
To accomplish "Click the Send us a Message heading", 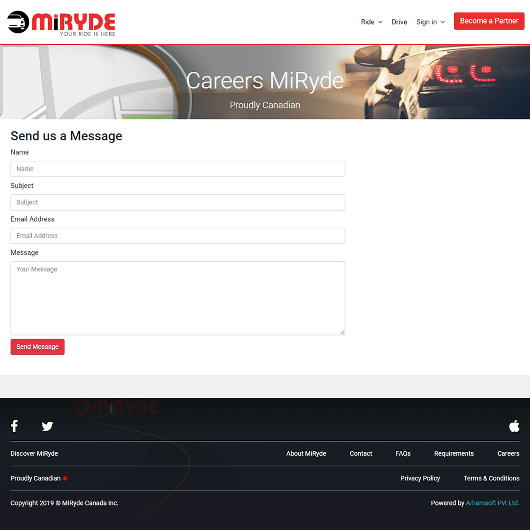I will [66, 136].
